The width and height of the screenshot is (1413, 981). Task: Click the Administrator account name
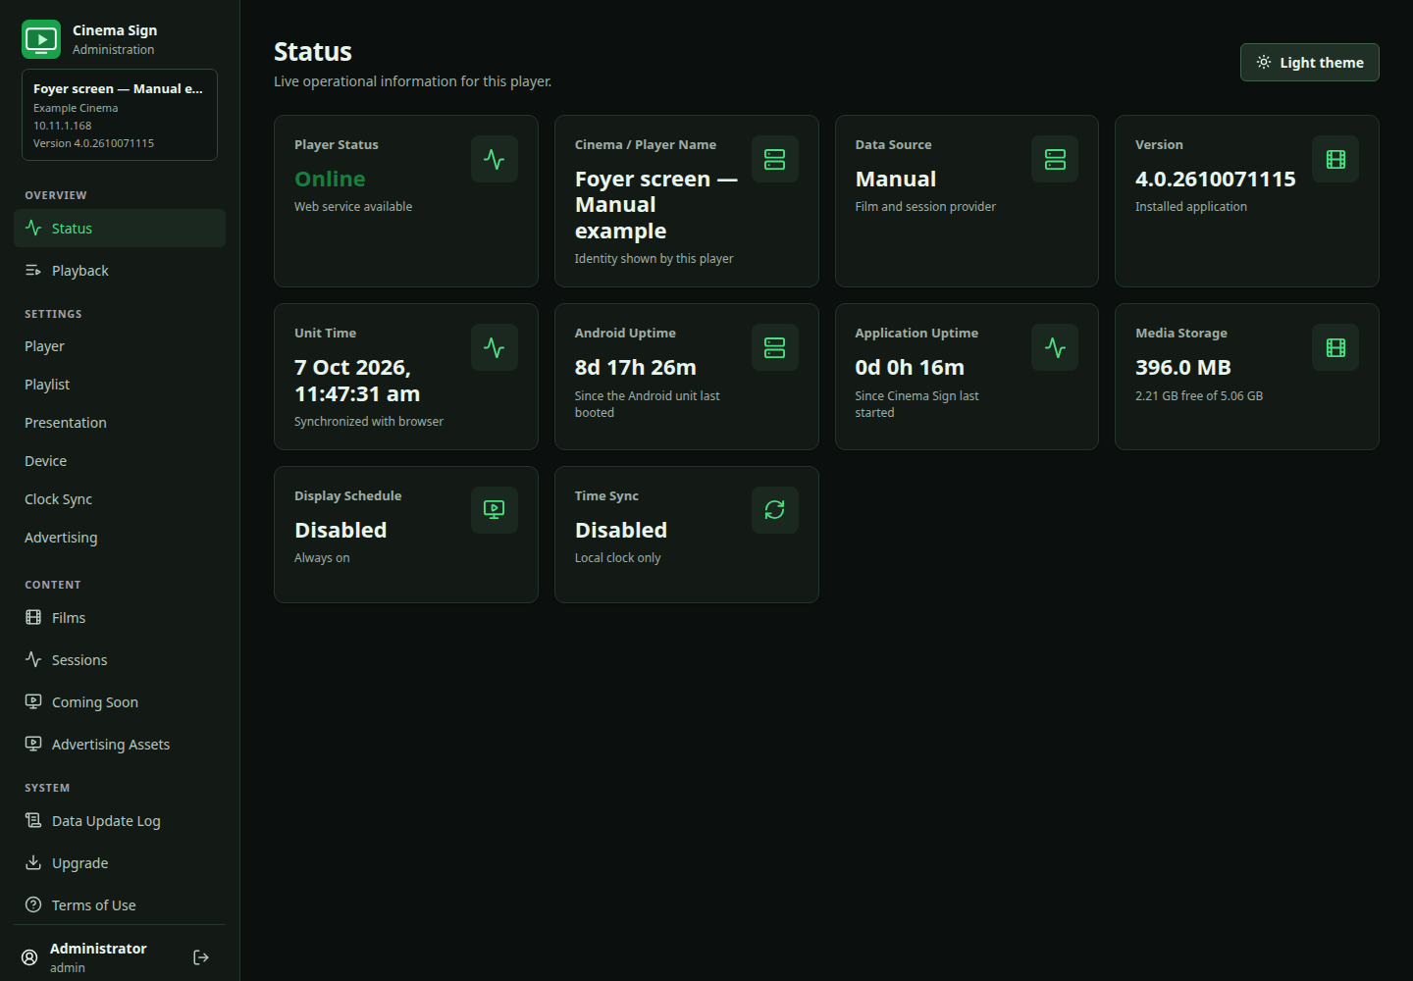tap(98, 949)
